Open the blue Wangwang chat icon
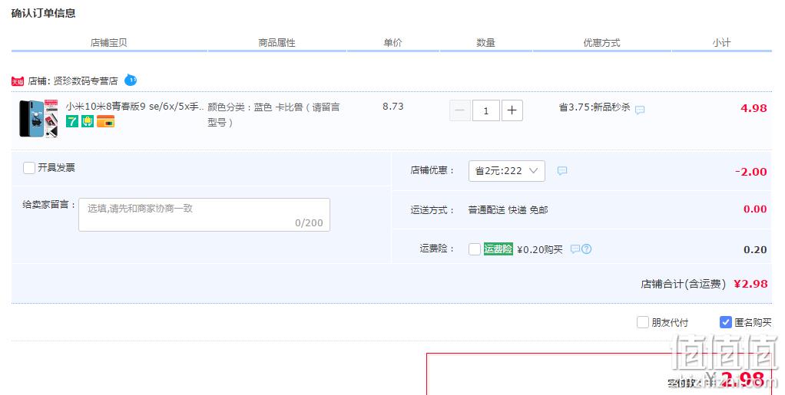Screen dimensions: 785x395 point(130,80)
